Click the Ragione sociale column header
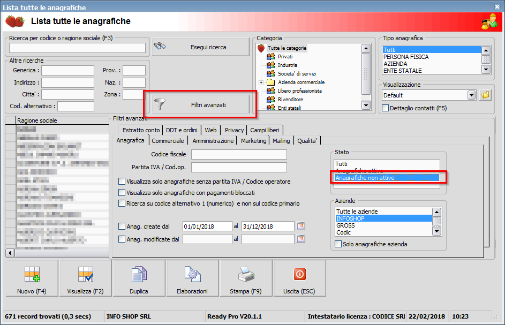Viewport: 505px width, 325px height. click(x=63, y=120)
